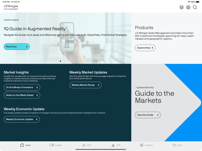Image resolution: width=202 pixels, height=151 pixels.
Task: Tap the Fri Feb 18 date in status bar
Action: [x=15, y=2]
